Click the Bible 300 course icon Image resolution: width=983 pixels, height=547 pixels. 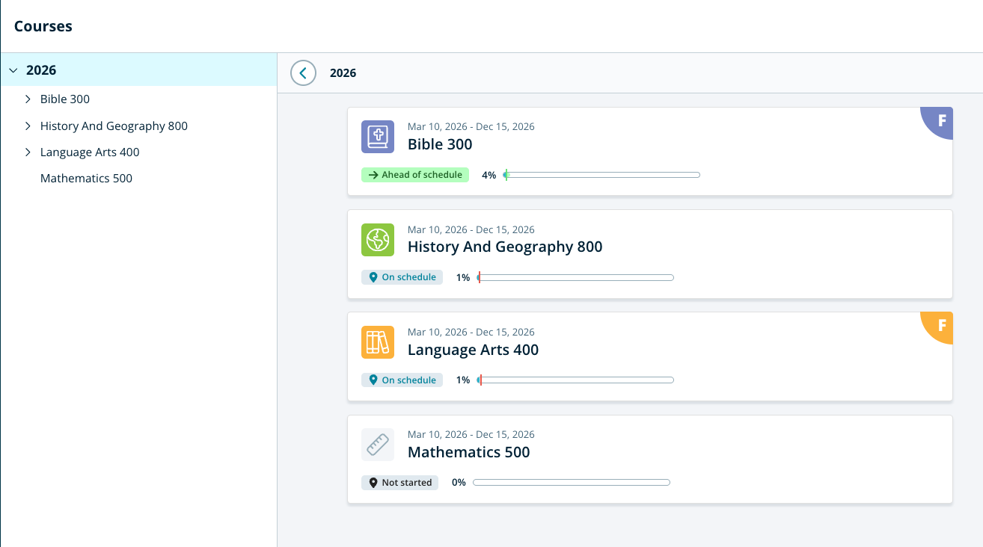point(378,137)
